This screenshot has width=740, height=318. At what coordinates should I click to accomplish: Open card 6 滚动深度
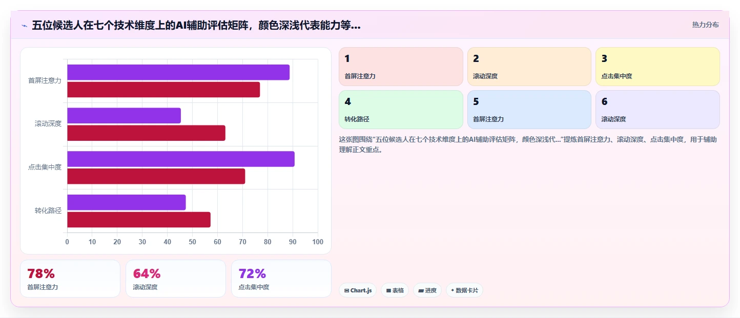(x=657, y=110)
